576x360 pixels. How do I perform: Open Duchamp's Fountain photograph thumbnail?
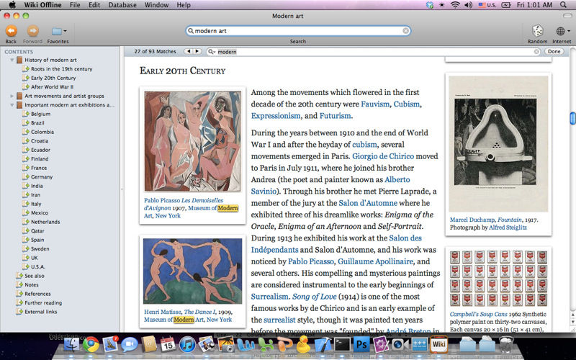(498, 143)
